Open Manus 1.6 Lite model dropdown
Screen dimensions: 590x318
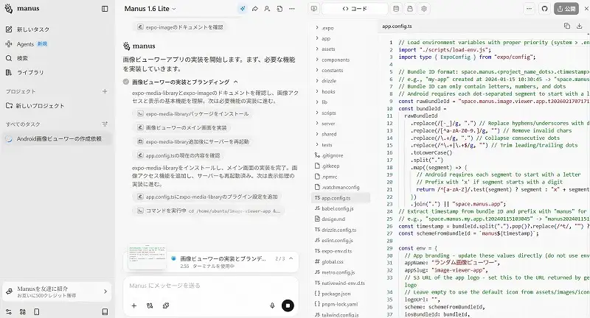point(150,9)
